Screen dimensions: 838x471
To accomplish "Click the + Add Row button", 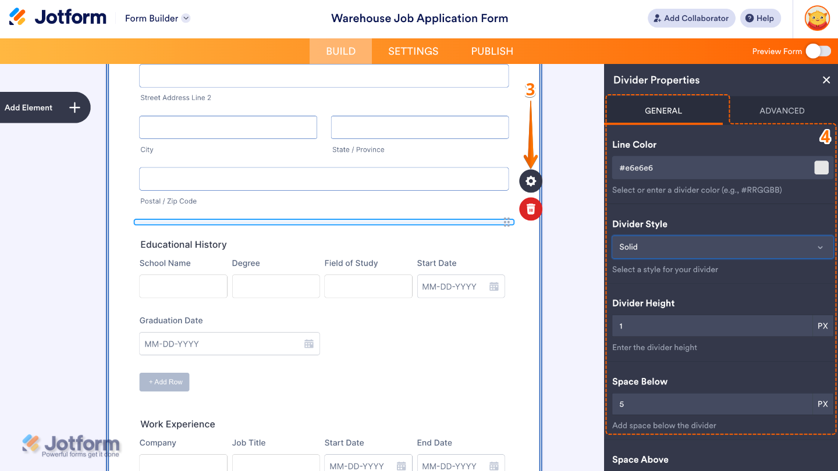I will click(x=165, y=382).
